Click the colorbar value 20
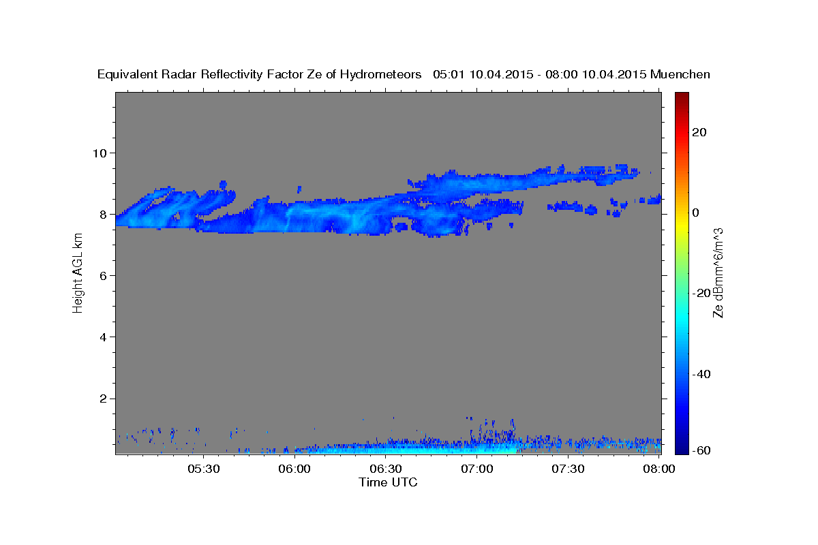Screen dimensions: 818x545 [x=699, y=132]
